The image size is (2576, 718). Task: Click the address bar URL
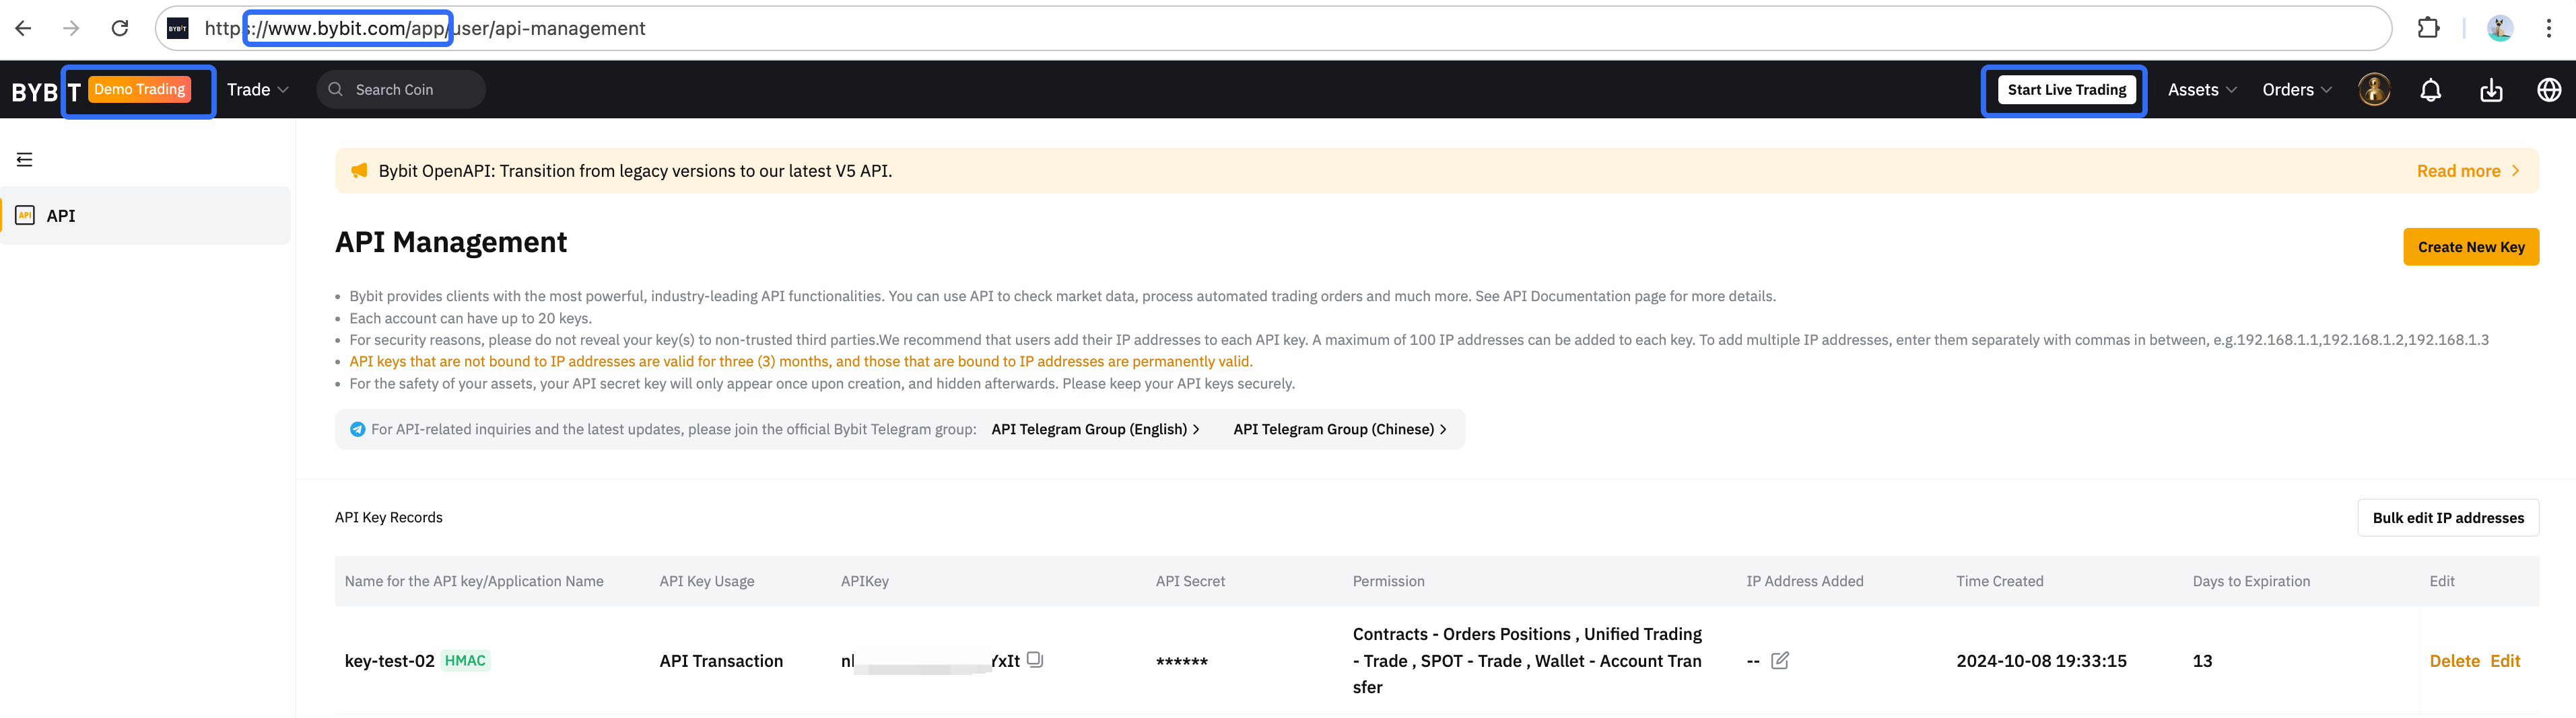[425, 28]
